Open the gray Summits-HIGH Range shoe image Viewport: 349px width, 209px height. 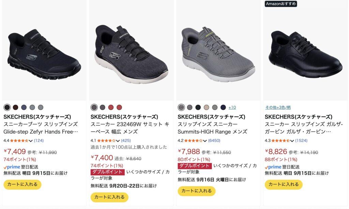click(x=218, y=54)
